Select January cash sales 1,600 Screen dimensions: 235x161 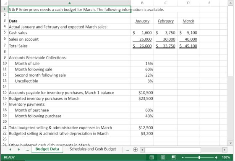pos(142,33)
